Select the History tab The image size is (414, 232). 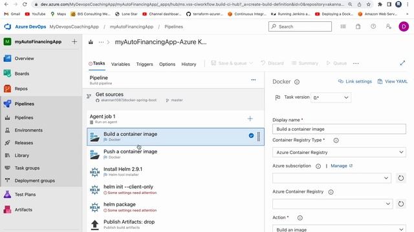189,64
